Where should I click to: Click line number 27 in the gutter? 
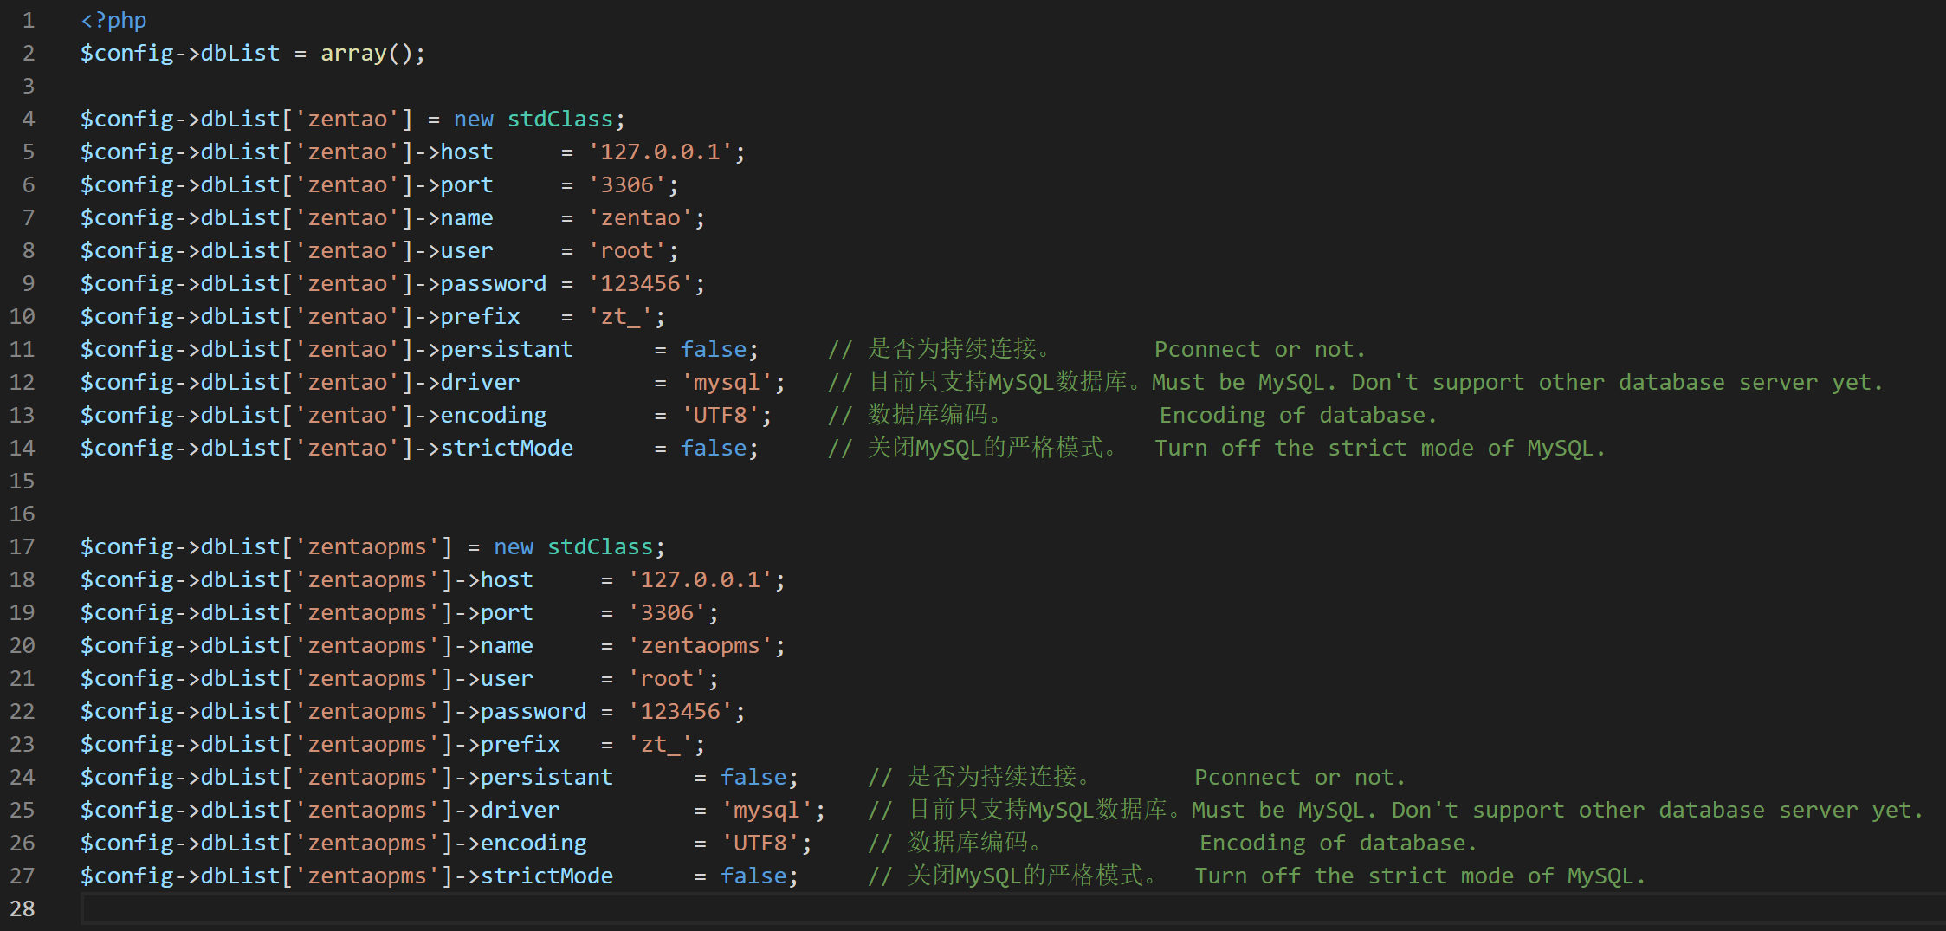tap(23, 876)
